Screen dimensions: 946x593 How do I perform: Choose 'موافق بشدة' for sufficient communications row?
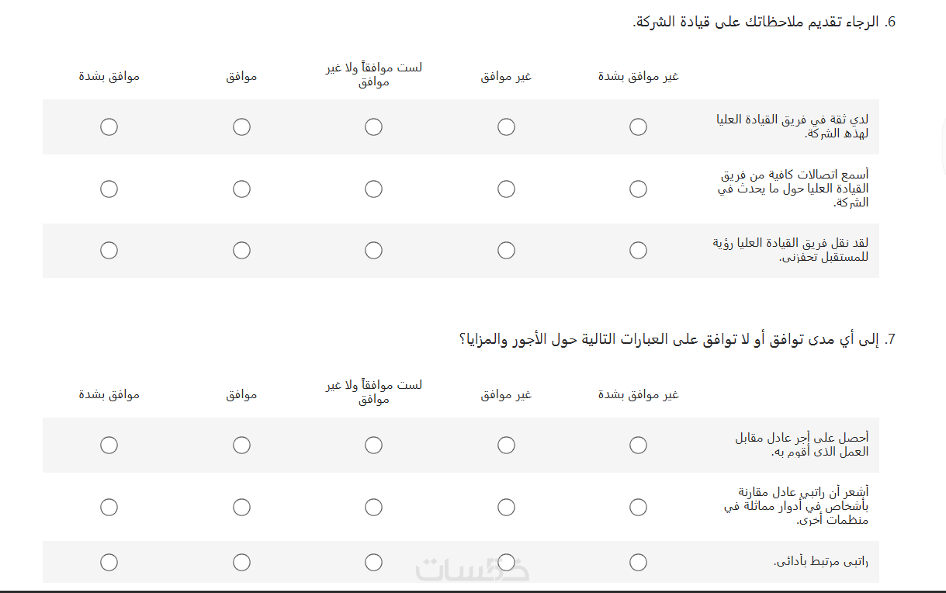(x=109, y=189)
